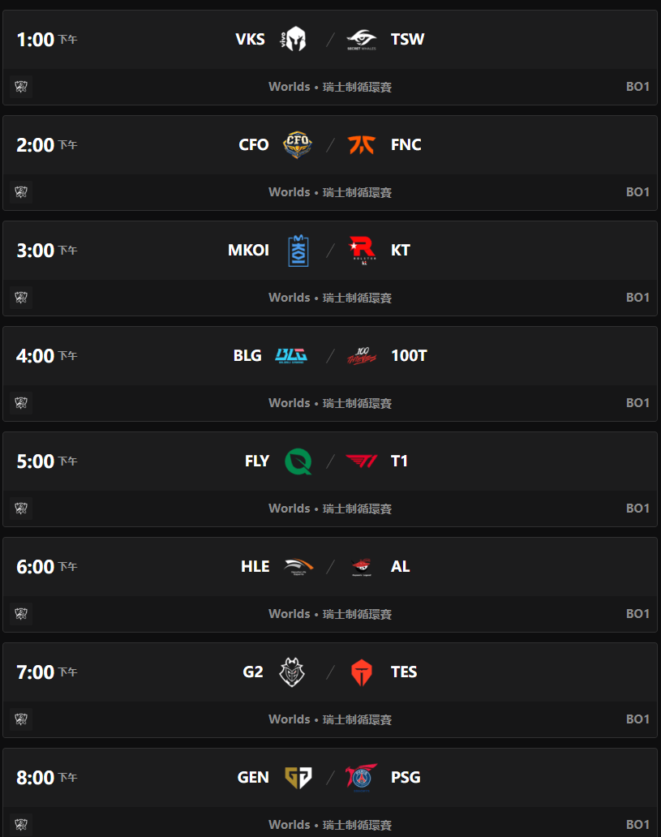Click the Fnatic (FNC) orange logo
This screenshot has width=661, height=837.
coord(362,145)
